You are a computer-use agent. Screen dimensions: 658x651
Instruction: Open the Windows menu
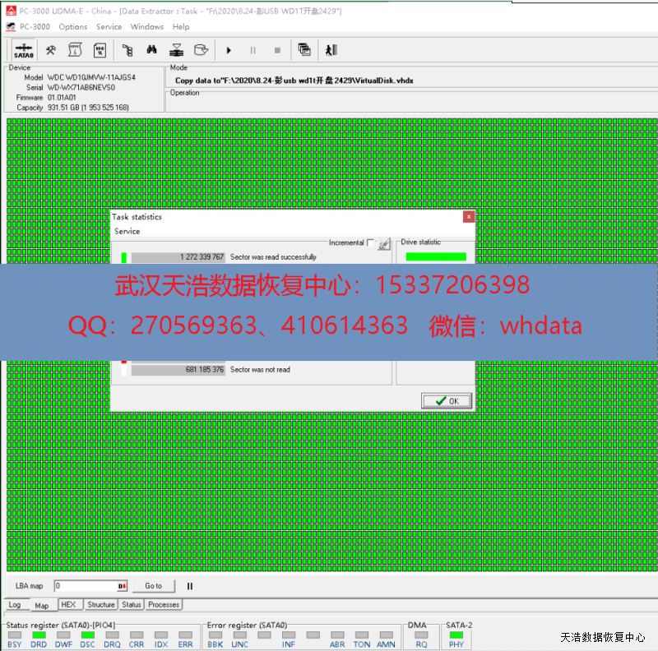click(x=147, y=26)
